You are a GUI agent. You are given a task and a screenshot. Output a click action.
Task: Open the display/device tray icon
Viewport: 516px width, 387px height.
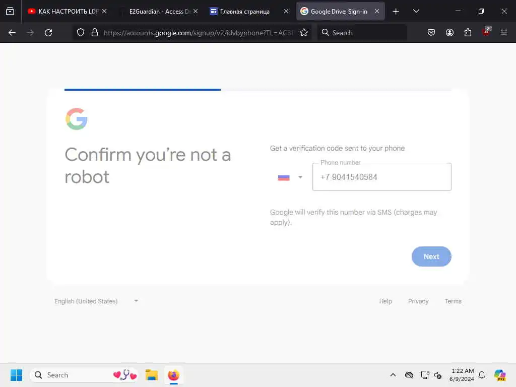click(x=425, y=375)
